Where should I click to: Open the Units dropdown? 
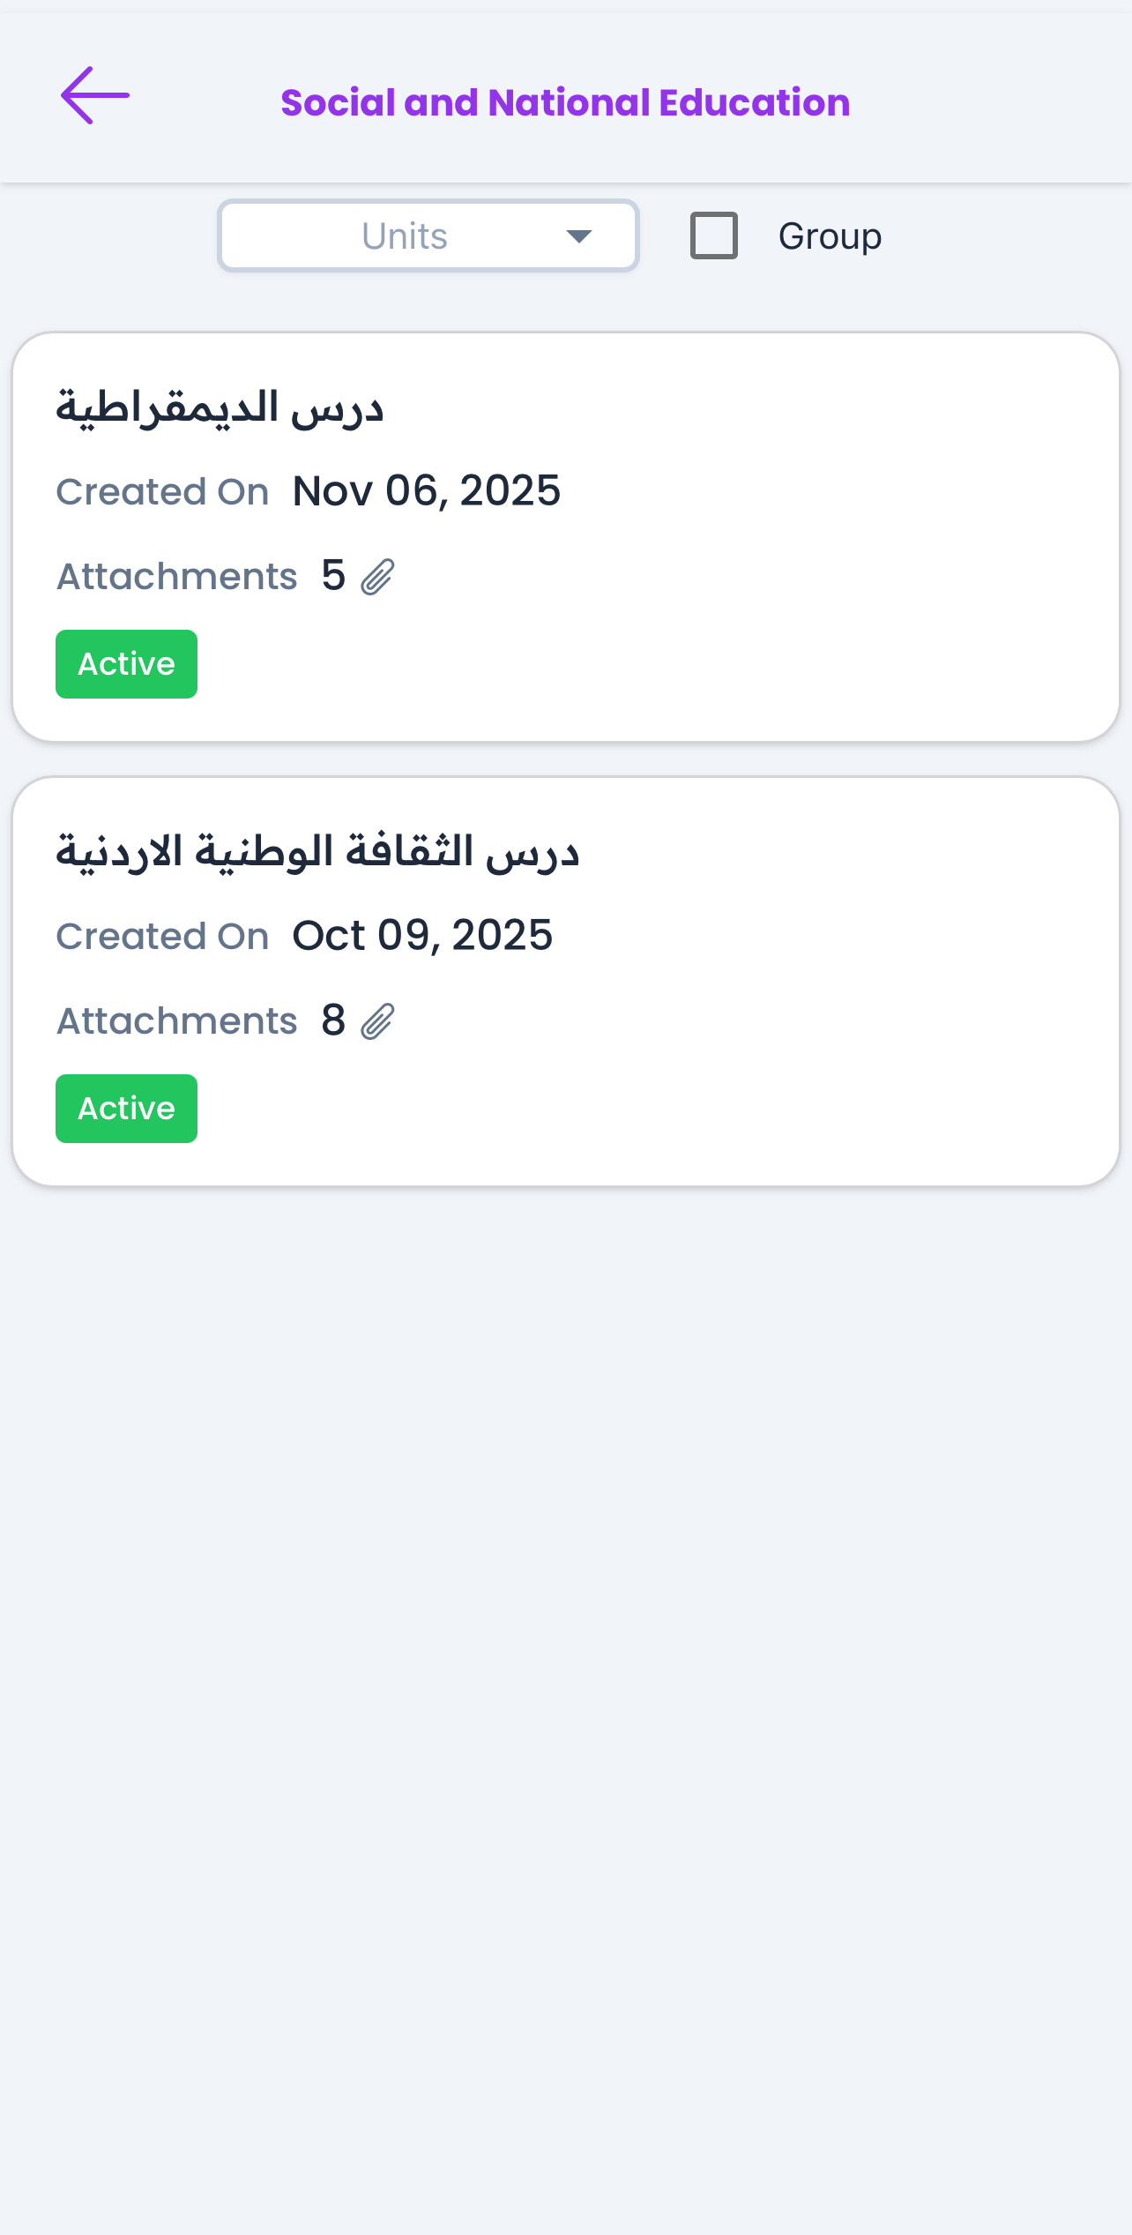coord(428,236)
